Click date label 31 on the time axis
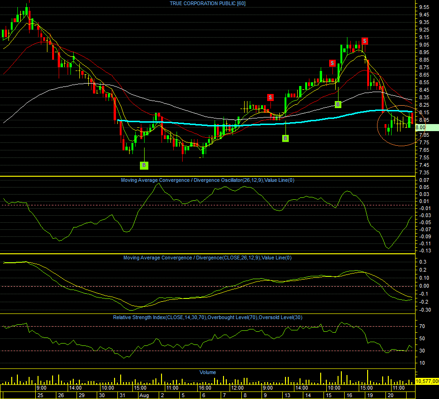 pyautogui.click(x=123, y=395)
